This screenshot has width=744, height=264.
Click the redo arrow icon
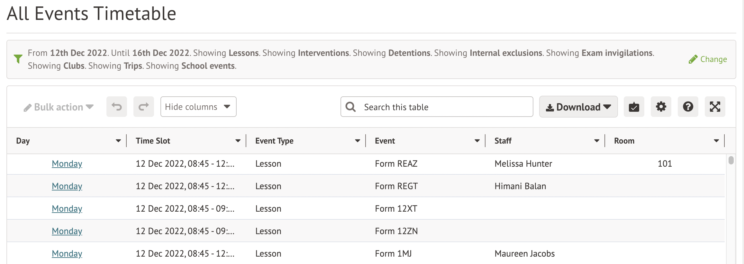[x=143, y=107]
